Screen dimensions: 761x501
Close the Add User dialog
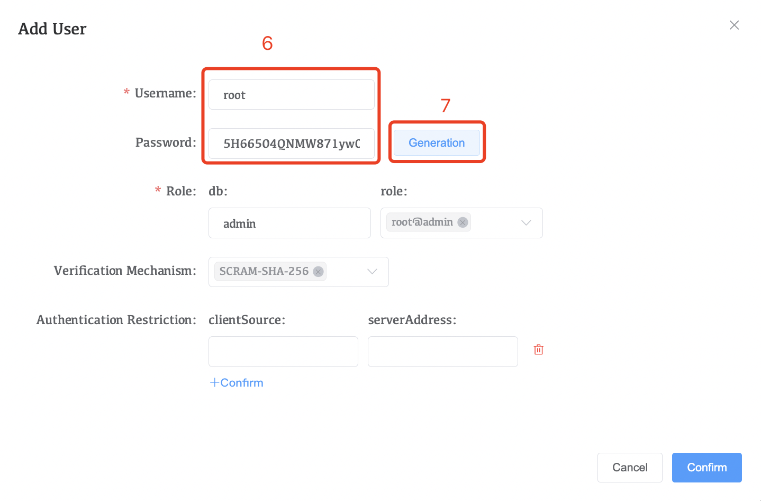734,25
